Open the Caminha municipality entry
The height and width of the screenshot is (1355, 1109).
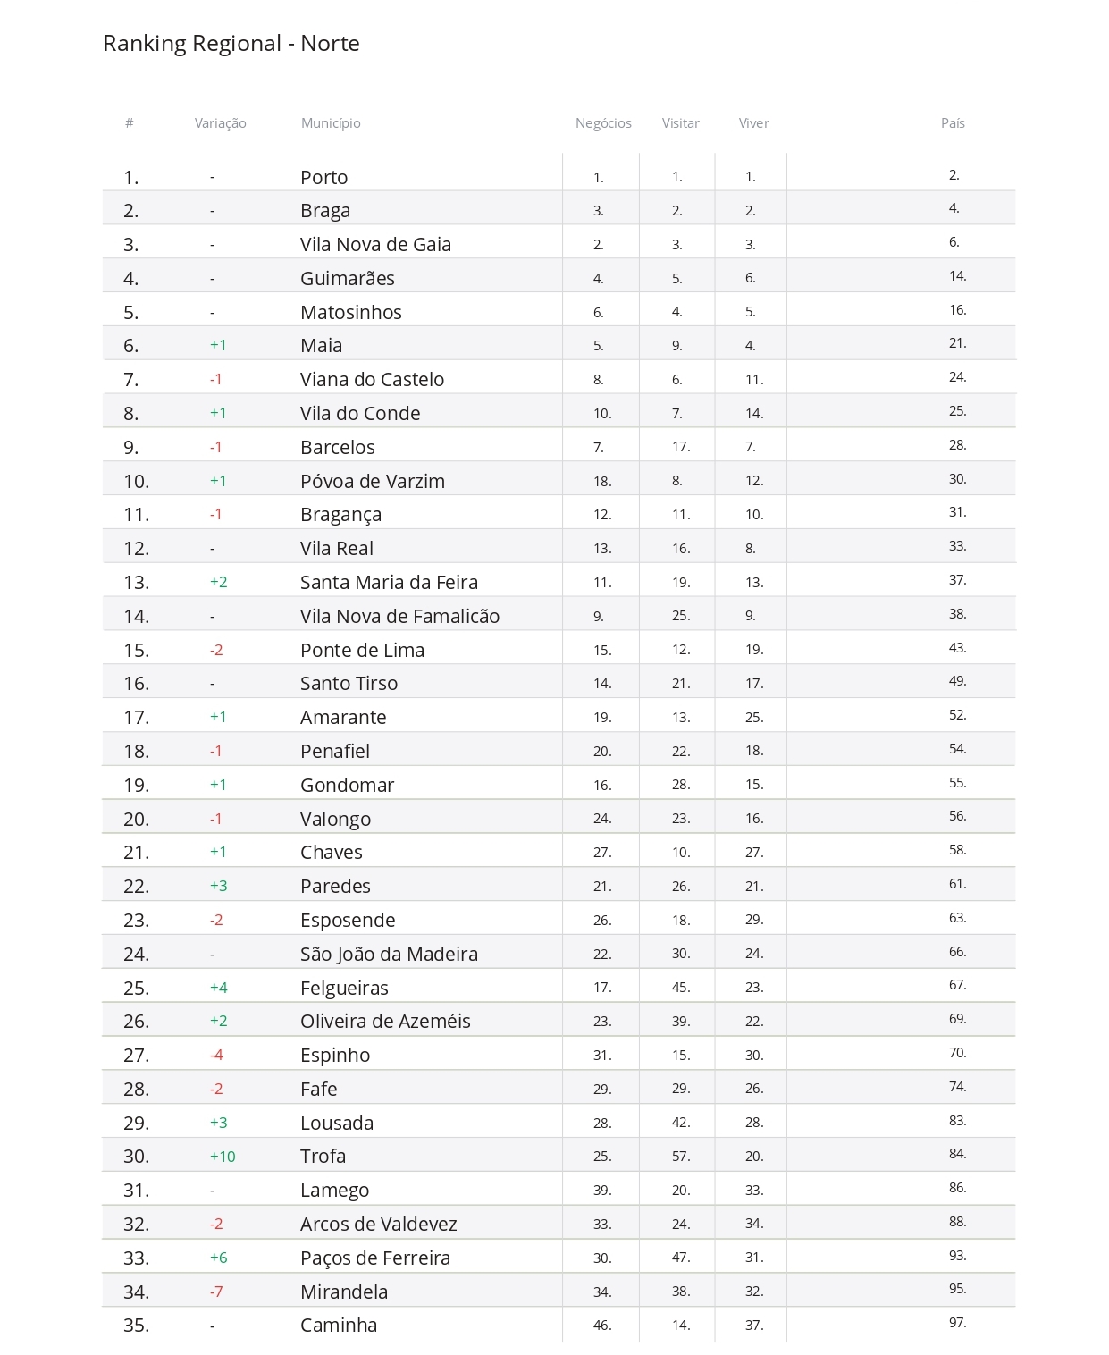point(338,1325)
